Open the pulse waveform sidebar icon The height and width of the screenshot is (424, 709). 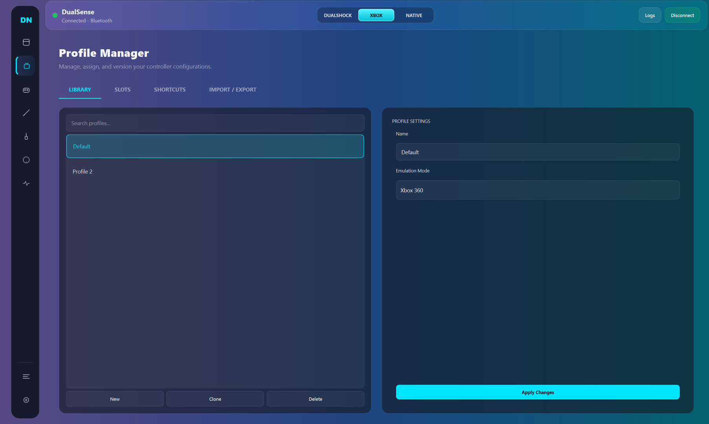(x=26, y=183)
